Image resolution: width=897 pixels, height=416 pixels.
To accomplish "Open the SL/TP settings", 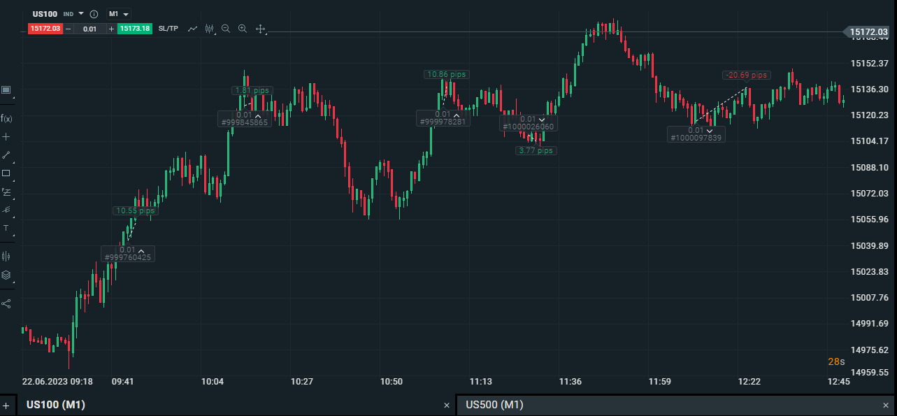I will point(168,29).
